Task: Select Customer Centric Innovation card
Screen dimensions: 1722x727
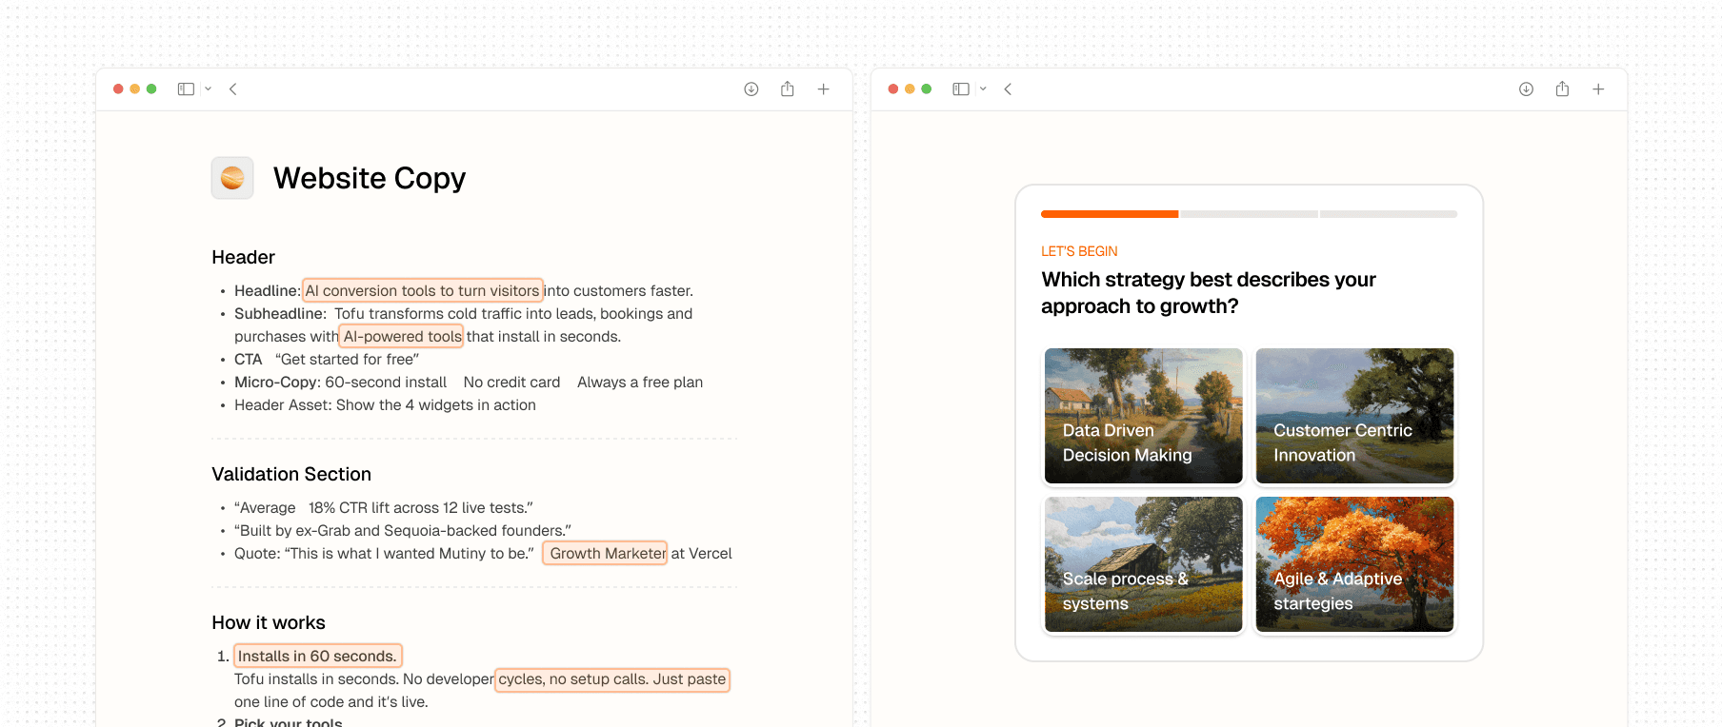Action: click(1355, 416)
